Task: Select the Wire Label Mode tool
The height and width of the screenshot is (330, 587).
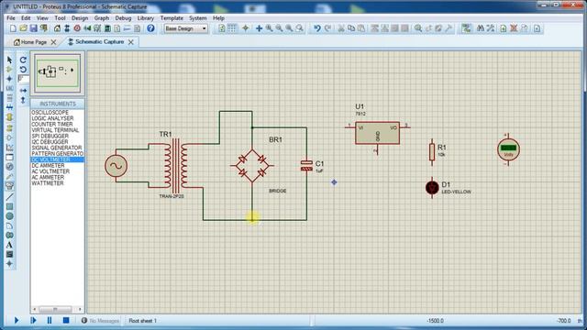Action: [x=9, y=89]
